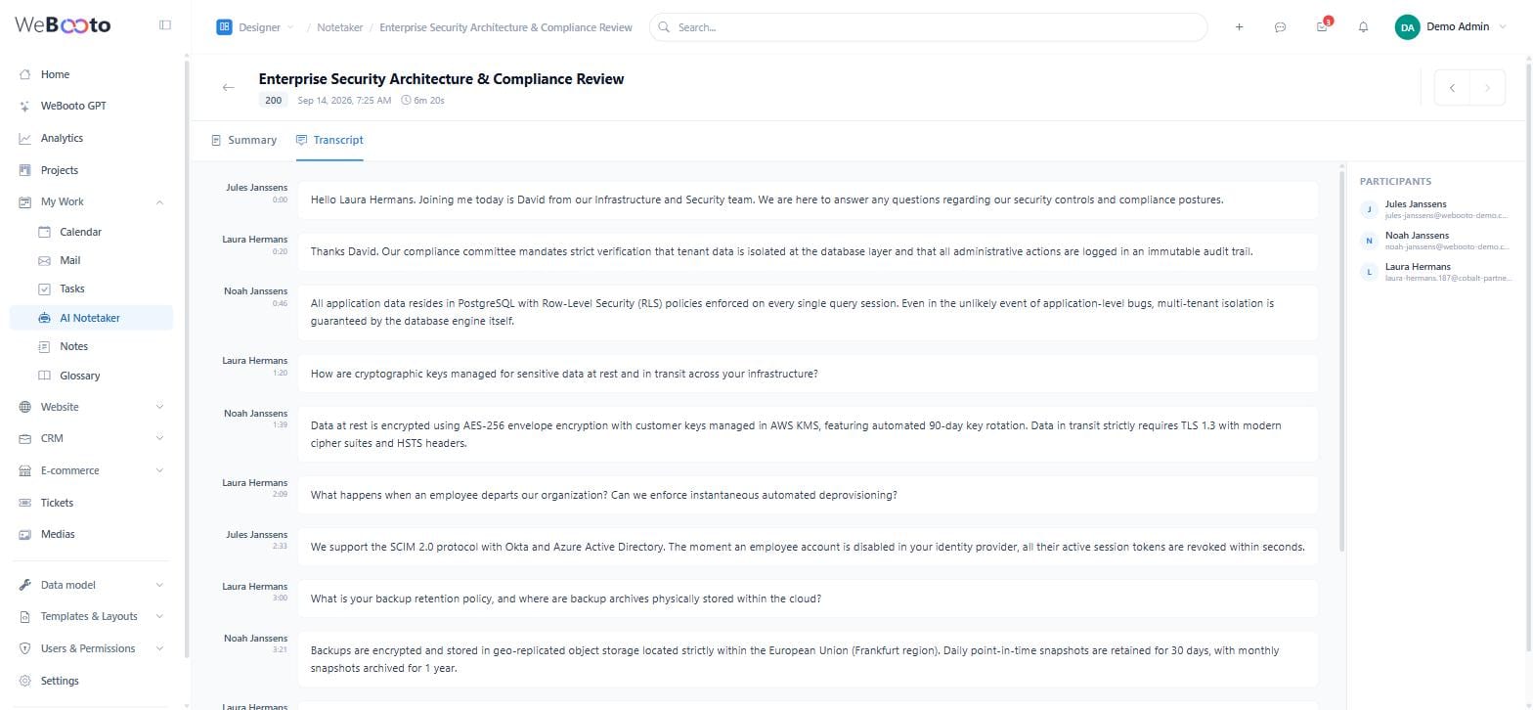The height and width of the screenshot is (710, 1533).
Task: Collapse the sidebar panel toggle icon
Action: tap(165, 25)
